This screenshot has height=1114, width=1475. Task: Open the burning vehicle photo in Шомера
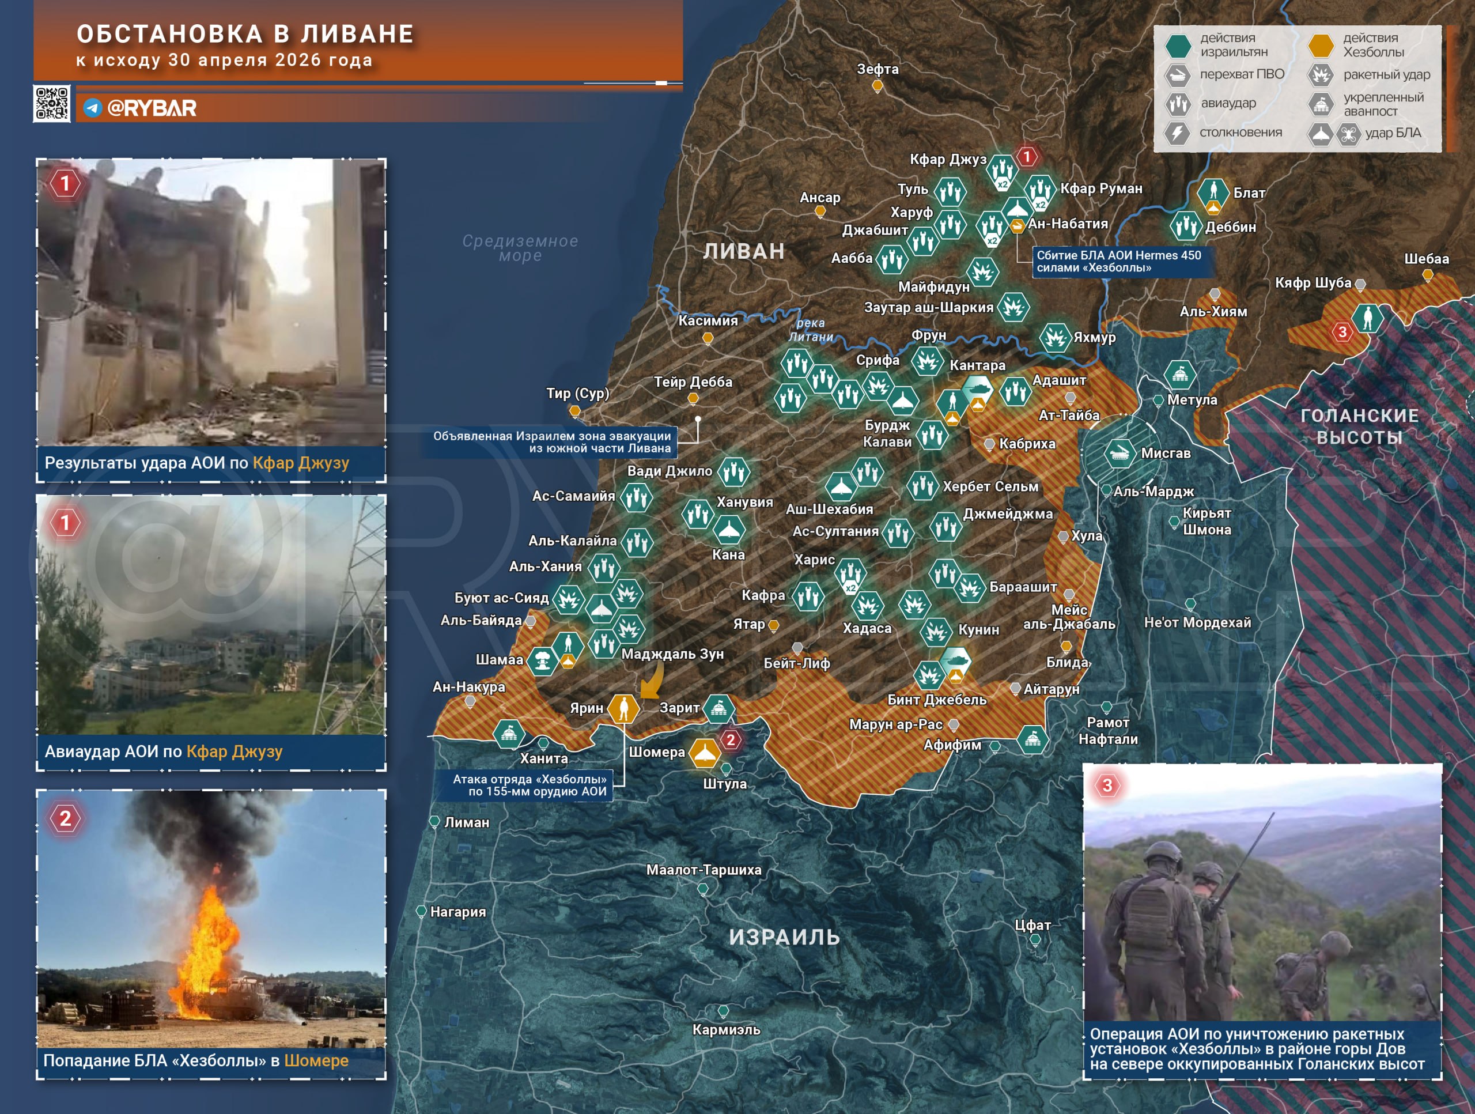211,919
